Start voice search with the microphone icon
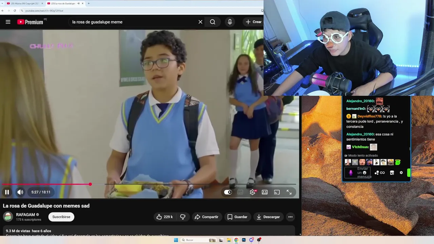Image resolution: width=434 pixels, height=244 pixels. 230,22
